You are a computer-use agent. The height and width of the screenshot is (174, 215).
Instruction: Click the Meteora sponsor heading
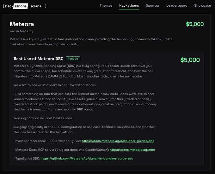coord(22,24)
